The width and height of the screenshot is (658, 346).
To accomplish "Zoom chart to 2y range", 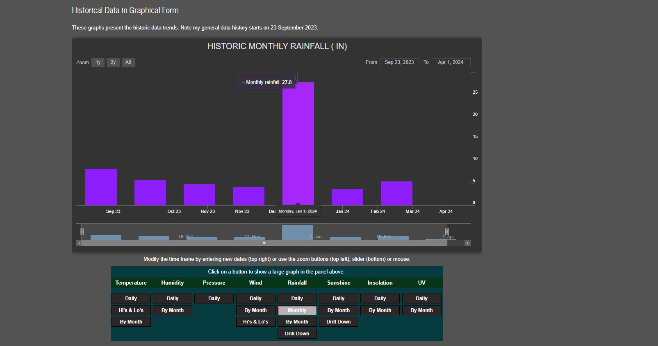I will coord(113,62).
